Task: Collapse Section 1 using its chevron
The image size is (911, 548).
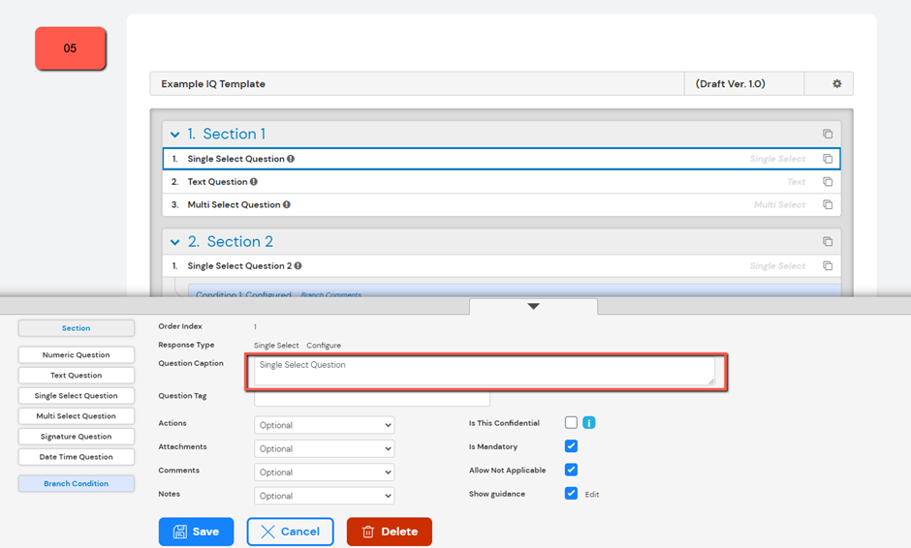Action: [175, 135]
